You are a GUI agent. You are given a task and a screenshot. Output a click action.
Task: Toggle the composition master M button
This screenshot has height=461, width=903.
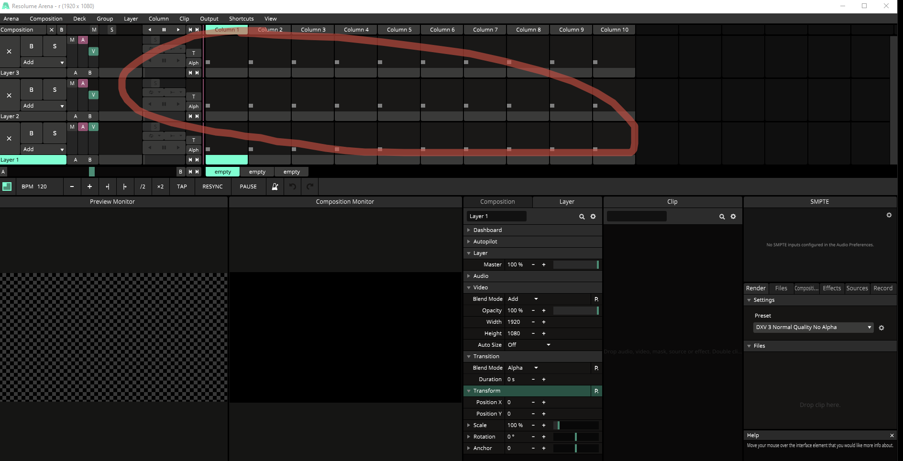(x=94, y=30)
